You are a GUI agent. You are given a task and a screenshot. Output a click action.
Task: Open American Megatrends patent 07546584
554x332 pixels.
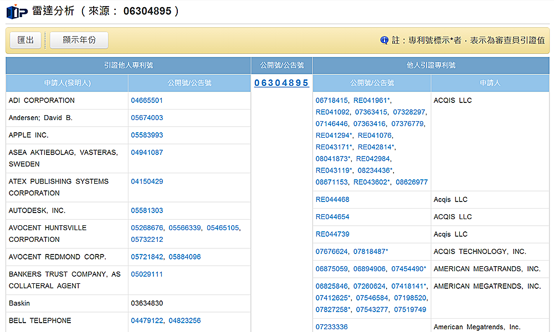(372, 298)
